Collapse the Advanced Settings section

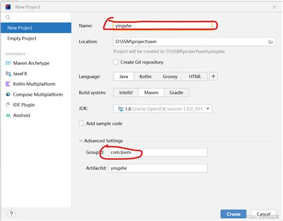(x=81, y=141)
